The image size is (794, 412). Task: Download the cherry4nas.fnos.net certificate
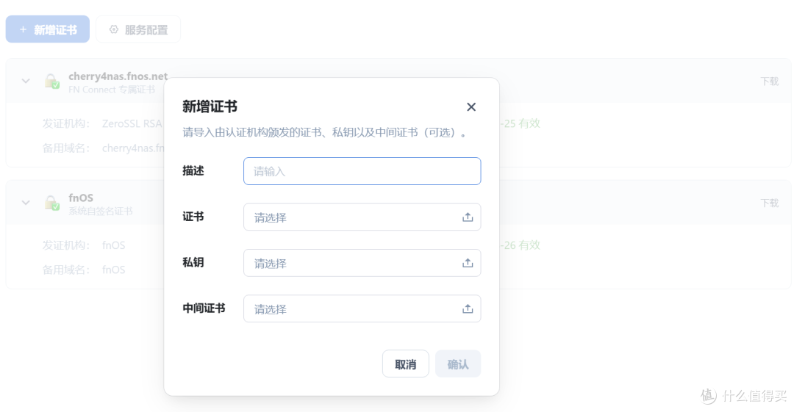(770, 82)
